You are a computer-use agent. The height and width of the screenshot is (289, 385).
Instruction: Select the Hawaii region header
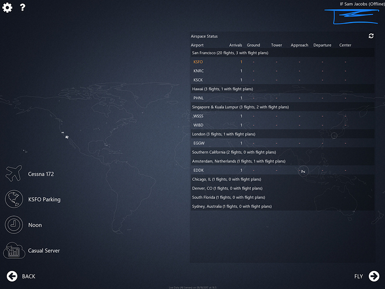tap(283, 89)
